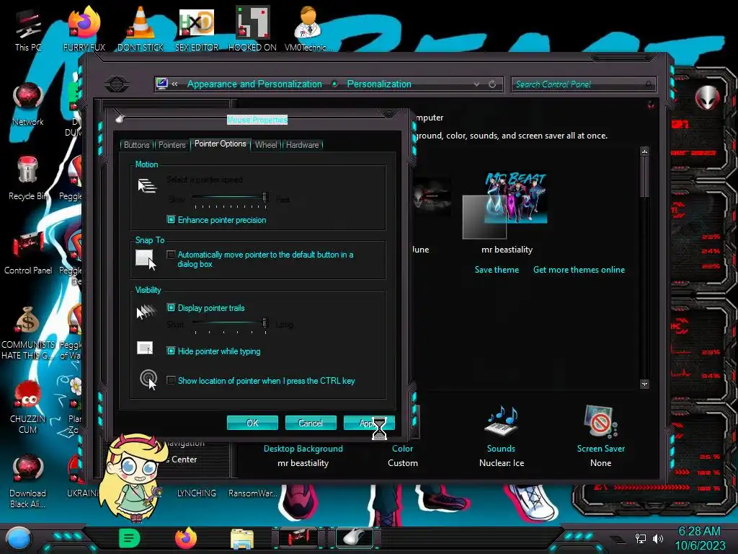Click the network tray icon
The image size is (738, 554).
(x=640, y=538)
